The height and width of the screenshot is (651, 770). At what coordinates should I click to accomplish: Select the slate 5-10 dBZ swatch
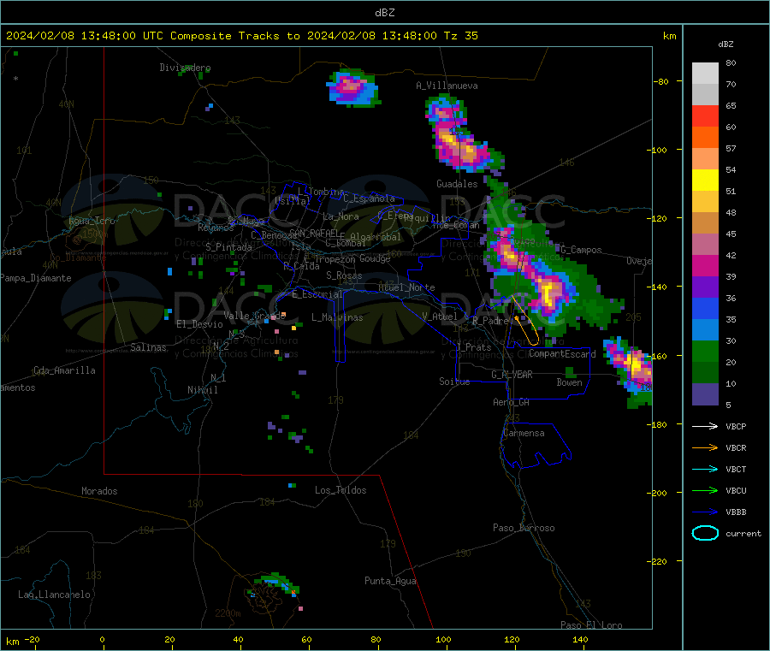pos(705,394)
